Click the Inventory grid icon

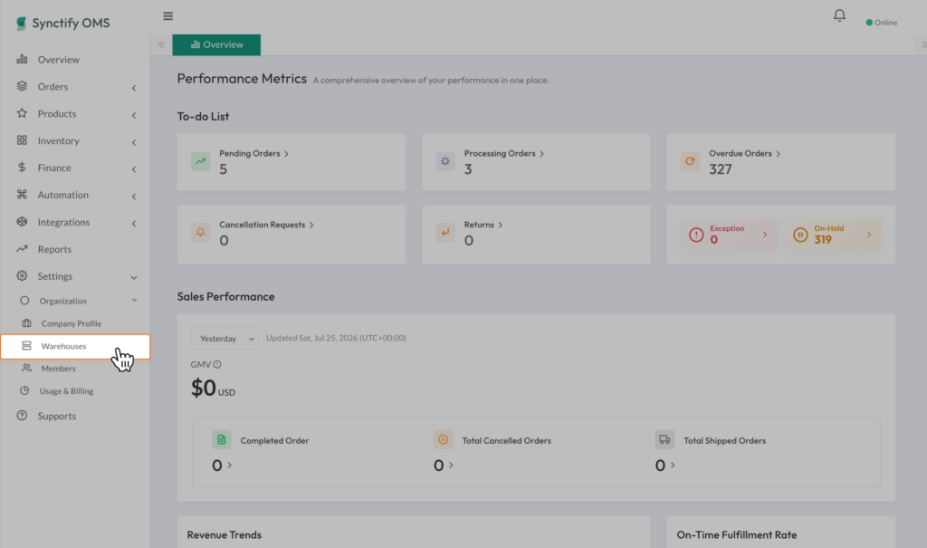[22, 140]
